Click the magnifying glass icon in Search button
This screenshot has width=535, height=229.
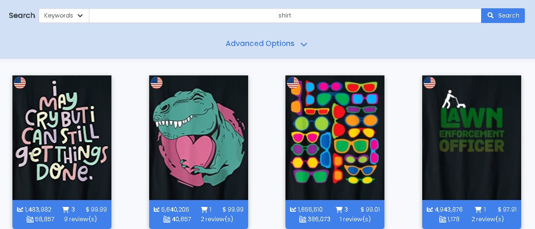coord(490,15)
